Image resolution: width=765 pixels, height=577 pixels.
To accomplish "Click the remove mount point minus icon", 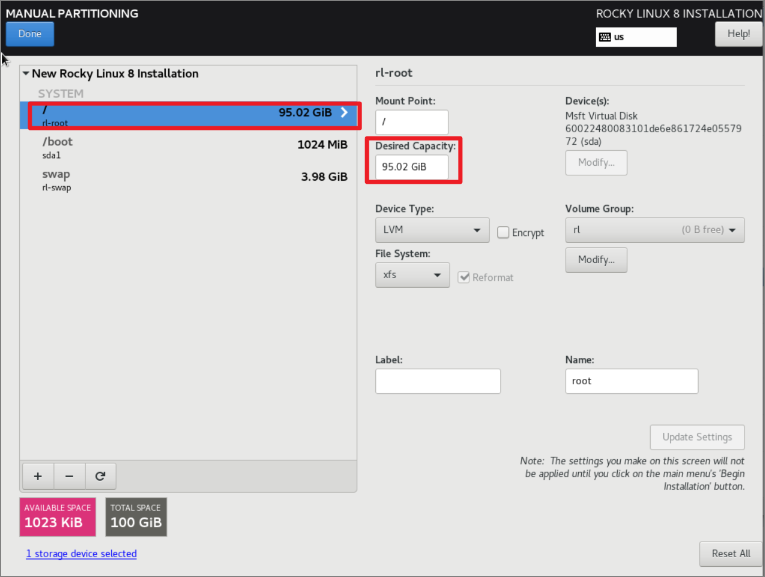I will coord(69,476).
